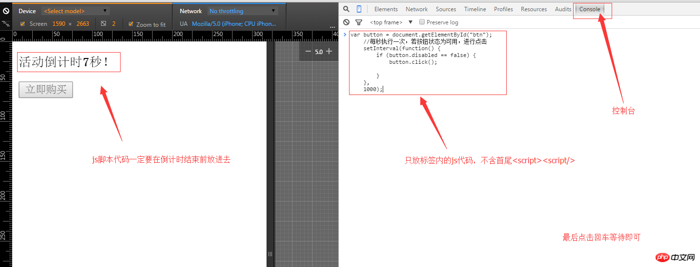Open the No throttling network dropdown
Image resolution: width=700 pixels, height=267 pixels.
[243, 11]
